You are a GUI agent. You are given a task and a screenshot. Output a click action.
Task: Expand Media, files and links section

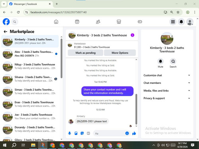click(x=167, y=91)
